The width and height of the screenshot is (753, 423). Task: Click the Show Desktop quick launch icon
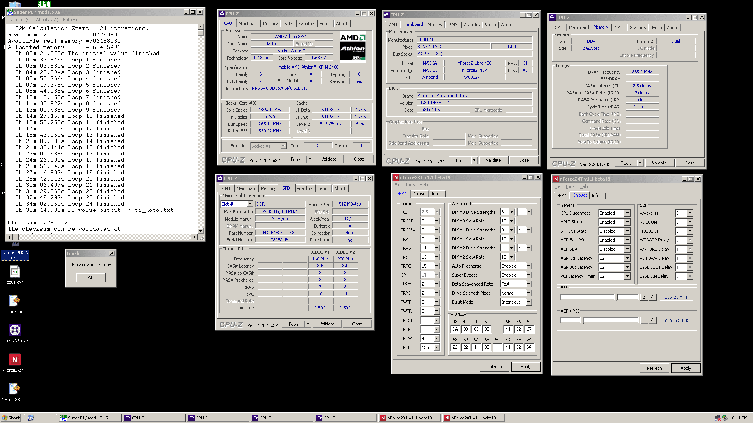point(31,418)
